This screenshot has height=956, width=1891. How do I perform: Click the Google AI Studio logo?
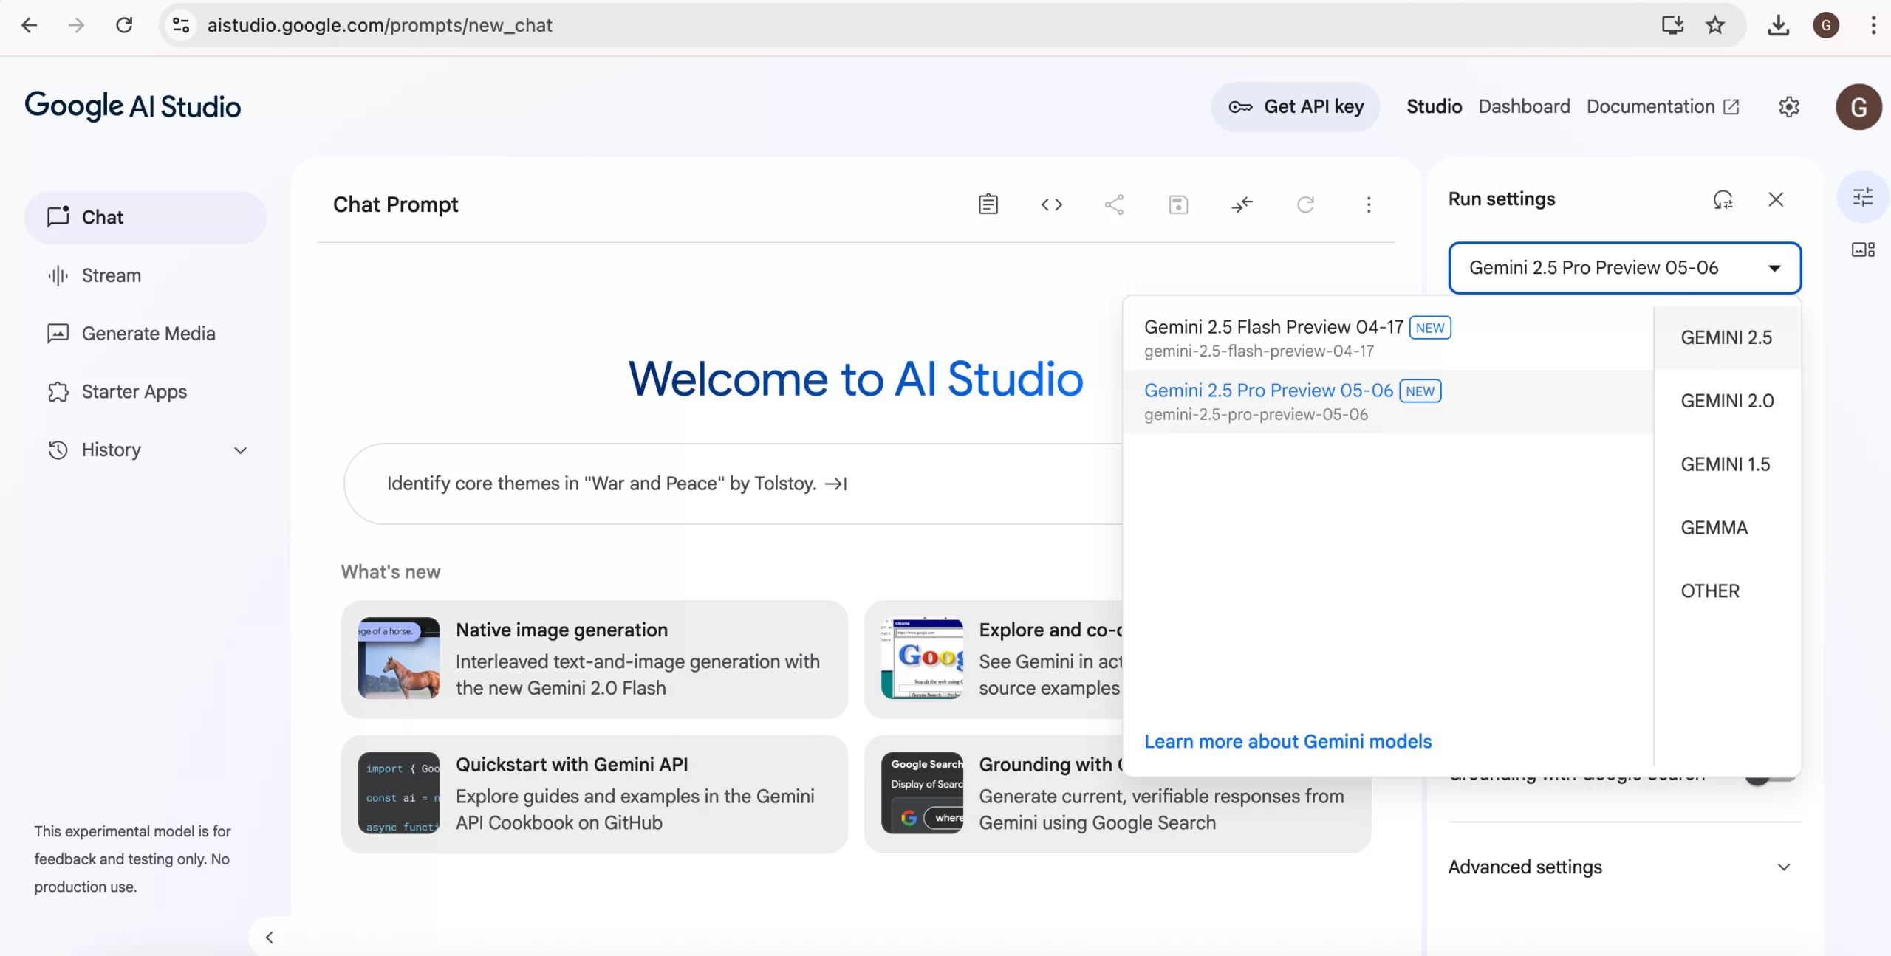tap(133, 106)
